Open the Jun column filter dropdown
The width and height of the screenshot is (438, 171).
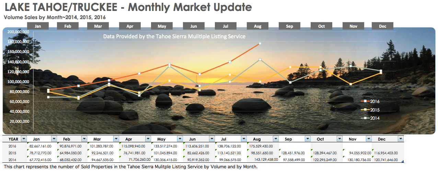click(x=212, y=139)
